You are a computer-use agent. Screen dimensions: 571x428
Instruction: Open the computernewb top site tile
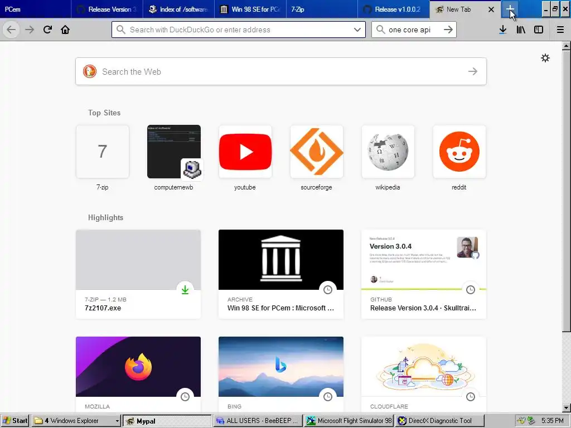click(174, 152)
